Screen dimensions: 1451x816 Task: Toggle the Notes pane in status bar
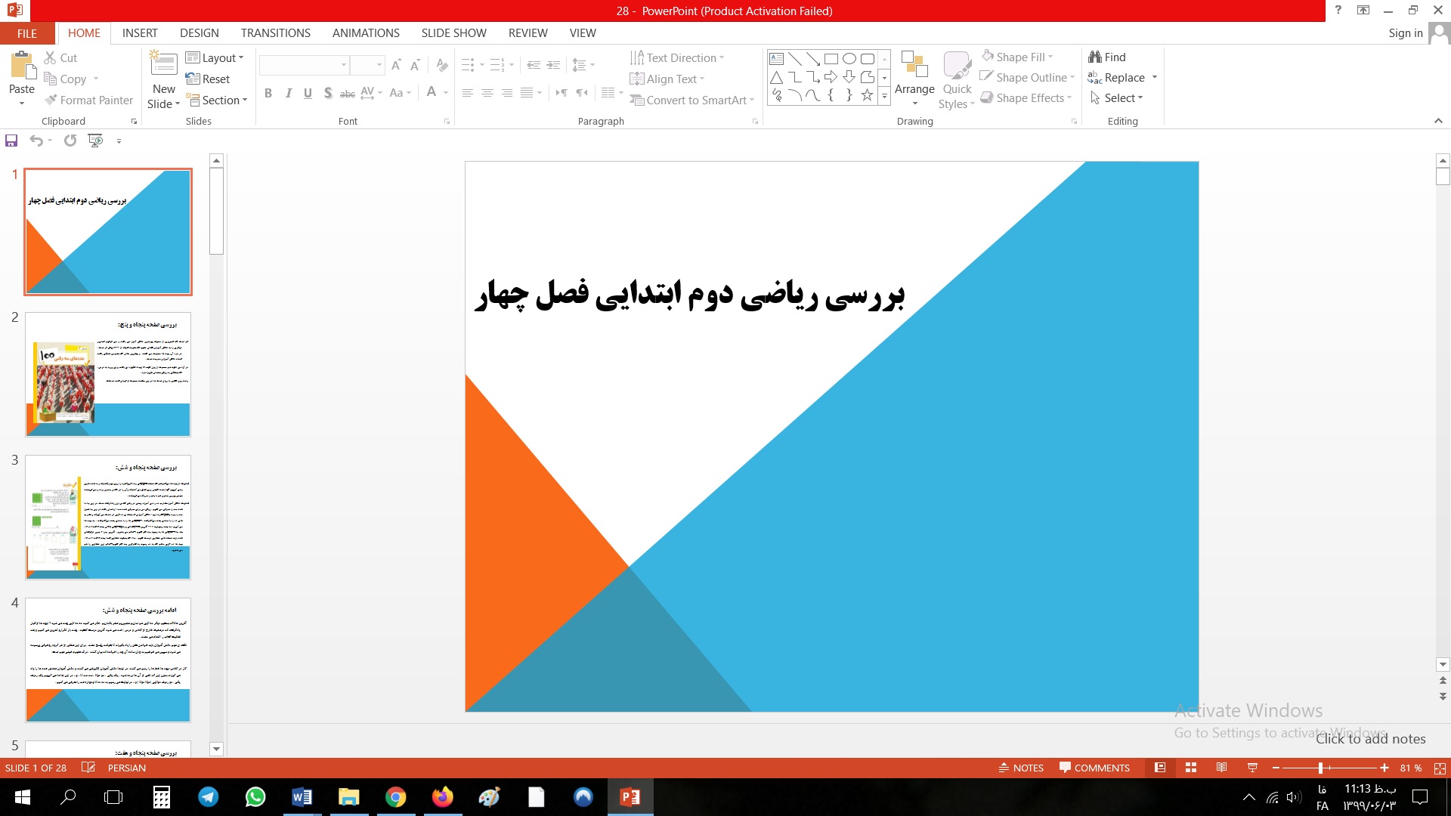coord(1021,768)
